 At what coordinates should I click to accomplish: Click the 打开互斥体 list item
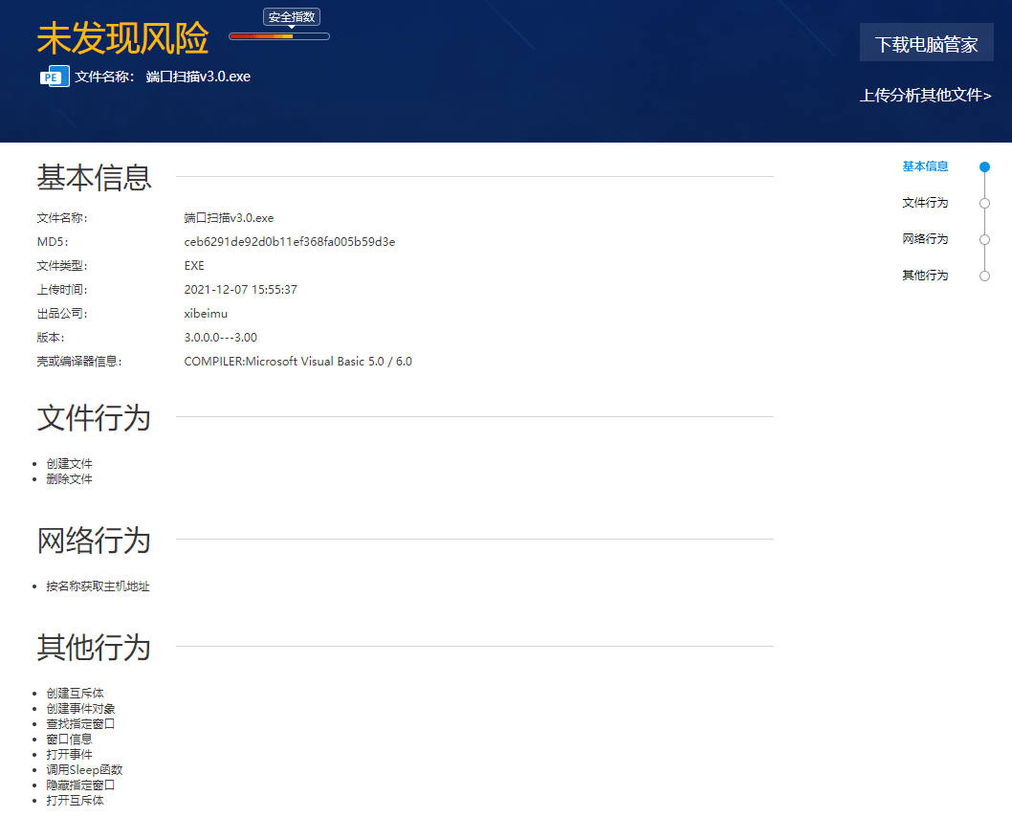(75, 800)
